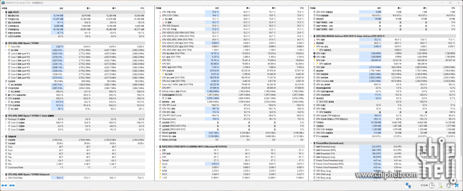Collapse the GPU [#0]: NVIDIA GeForce RTX 5070 Ti group
Screen dimensions: 463x191
pos(311,36)
